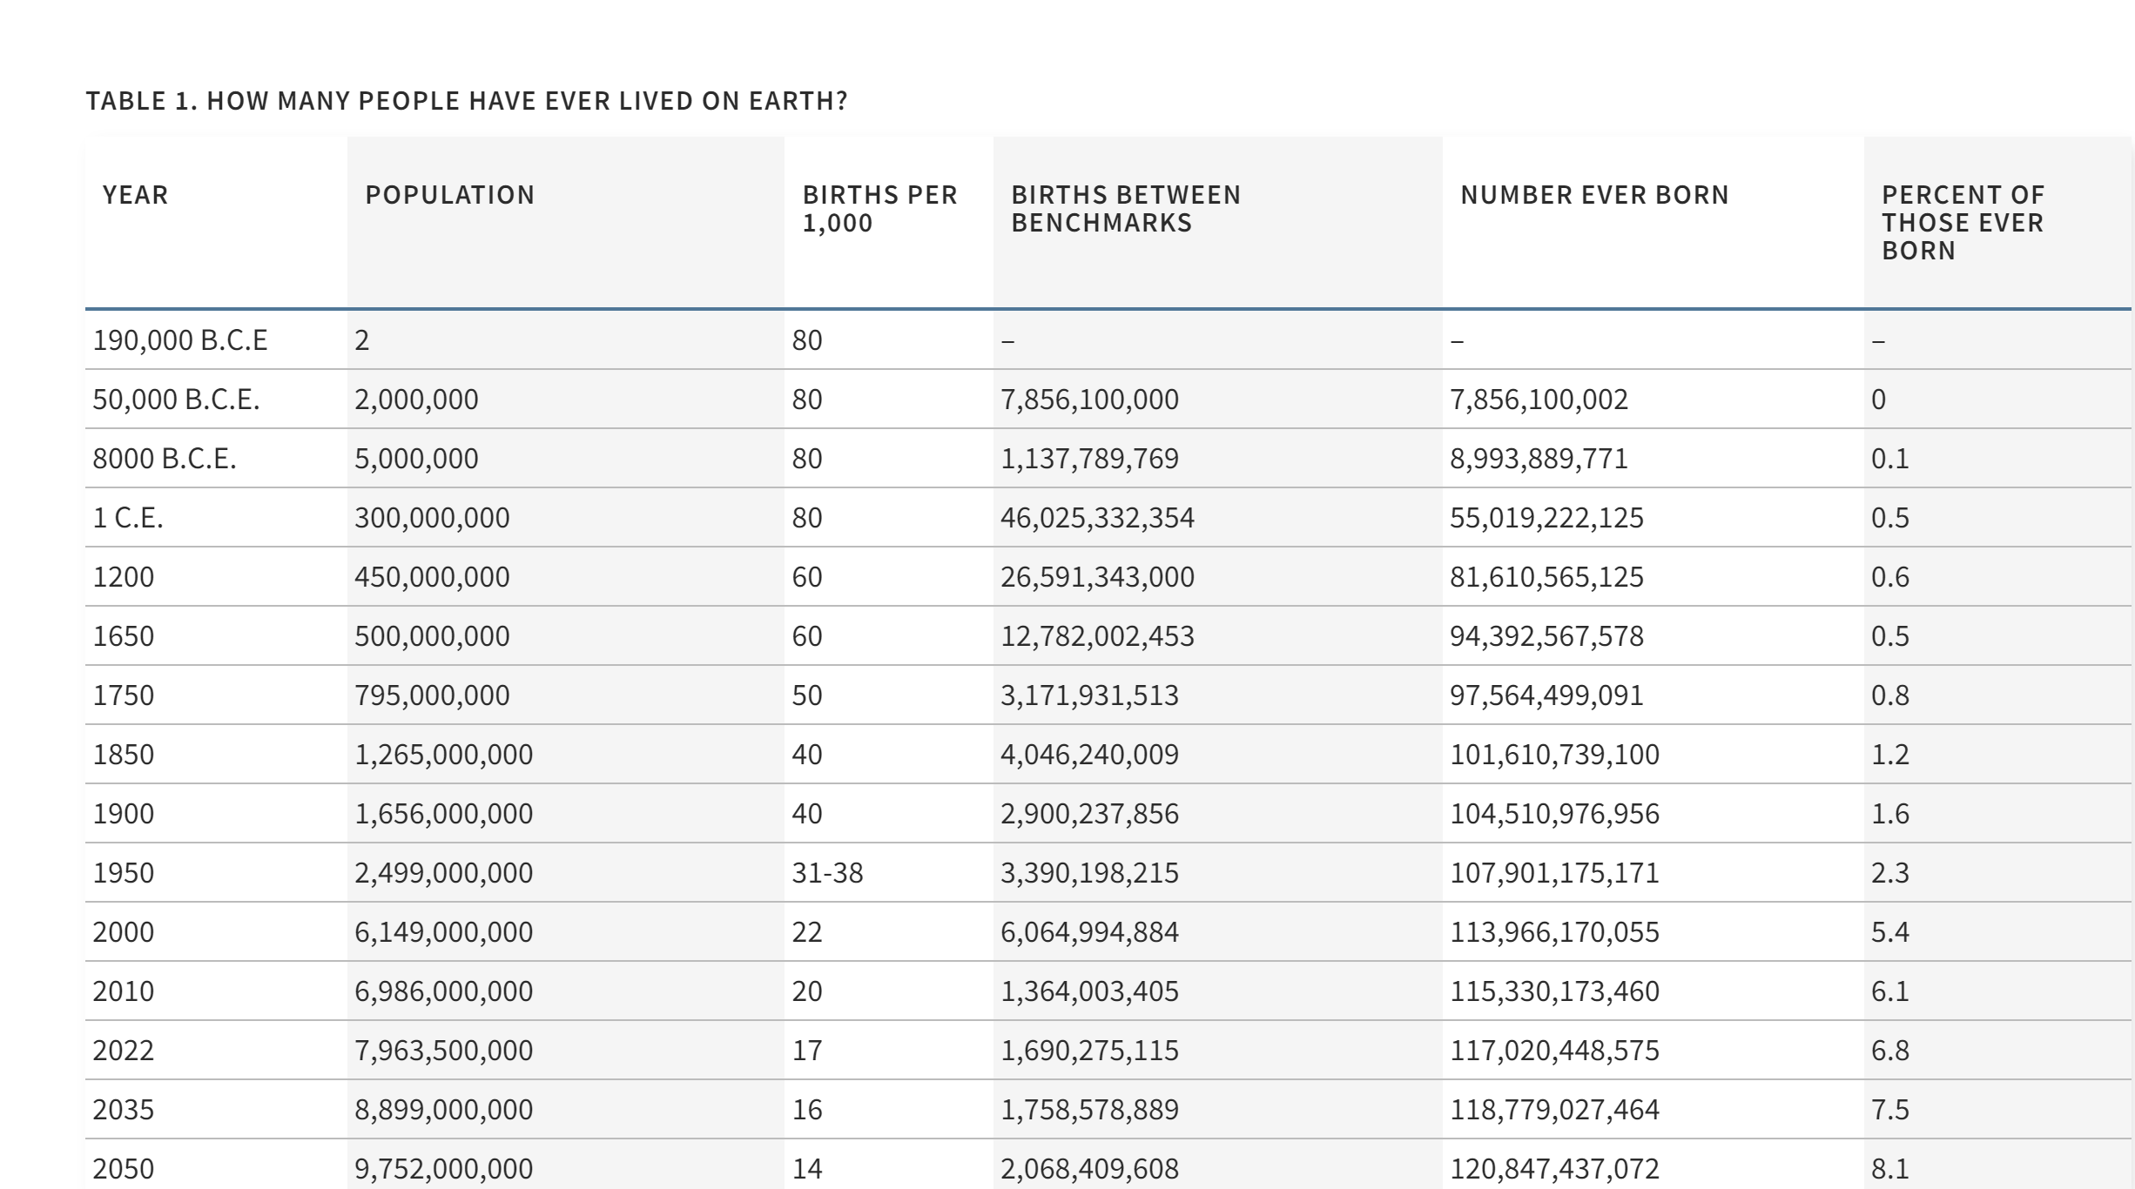The image size is (2135, 1189).
Task: Click the 1200 year cell
Action: [x=123, y=577]
